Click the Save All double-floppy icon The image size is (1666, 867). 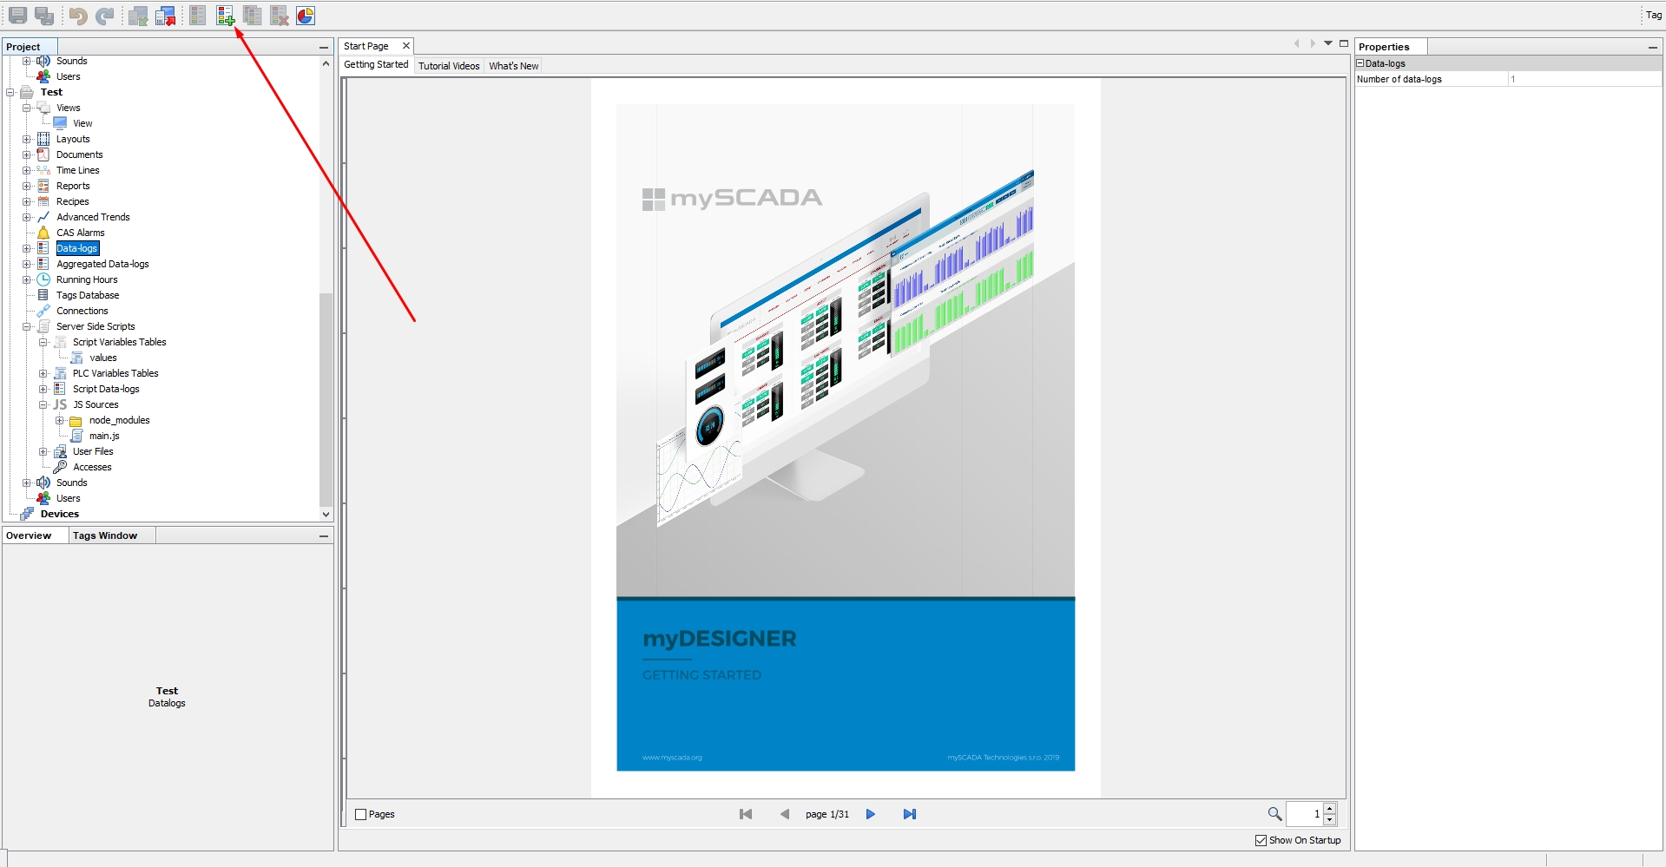point(45,16)
